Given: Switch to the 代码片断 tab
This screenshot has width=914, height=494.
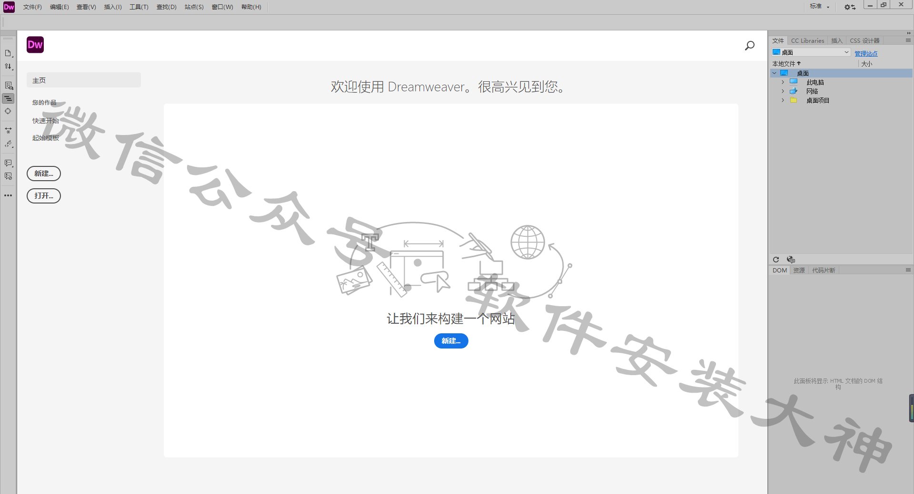Looking at the screenshot, I should (824, 271).
